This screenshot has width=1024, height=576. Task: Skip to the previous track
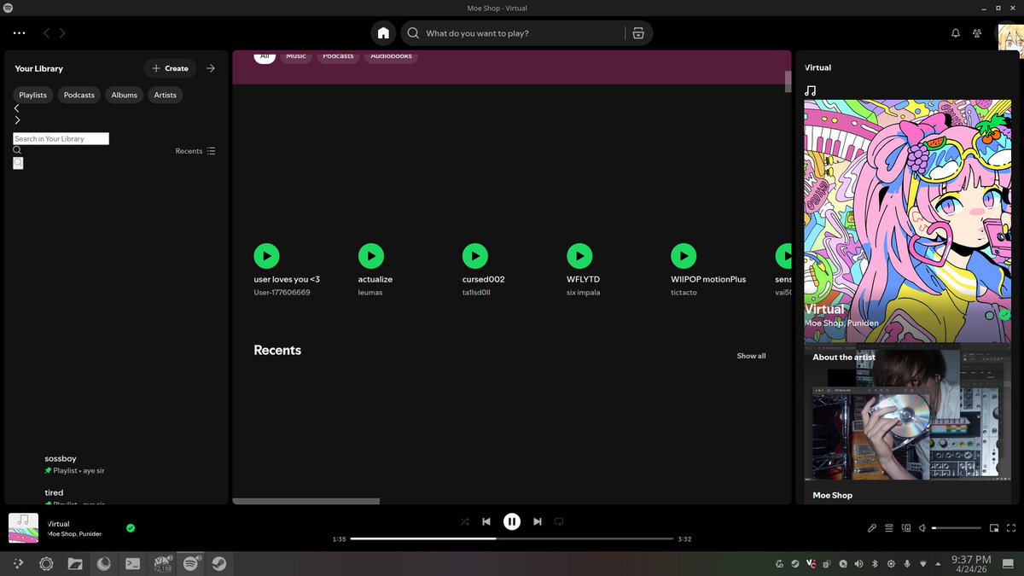point(486,521)
